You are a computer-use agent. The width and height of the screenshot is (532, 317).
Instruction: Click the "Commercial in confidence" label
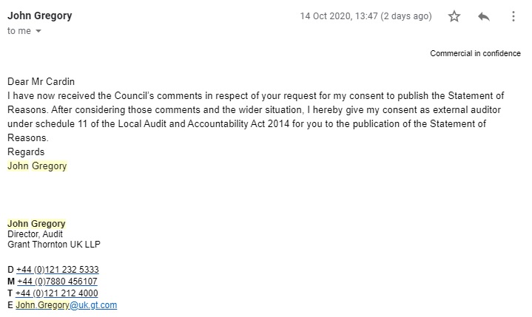point(476,54)
